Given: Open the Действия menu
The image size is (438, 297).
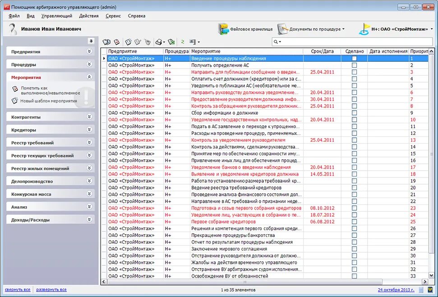Looking at the screenshot, I should click(x=89, y=16).
